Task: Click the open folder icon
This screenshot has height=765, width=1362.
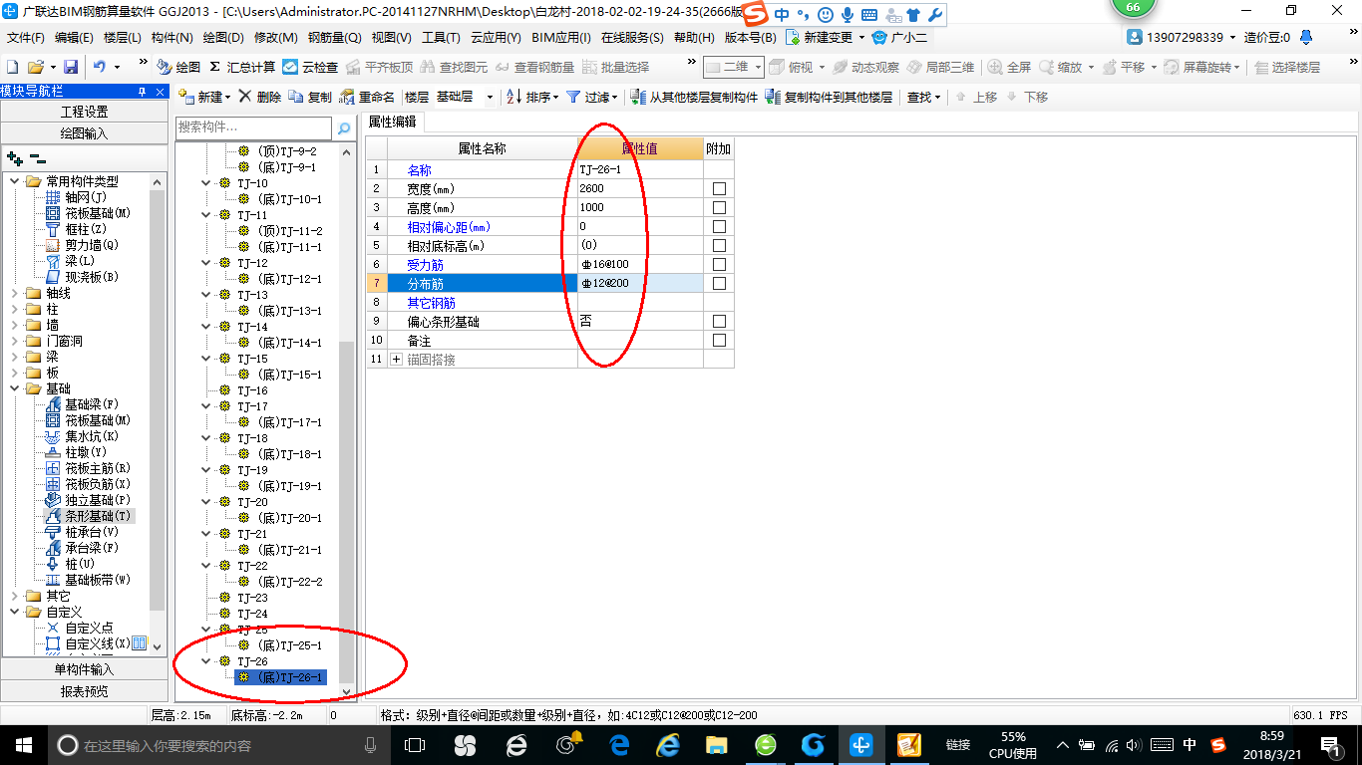Action: pyautogui.click(x=36, y=67)
